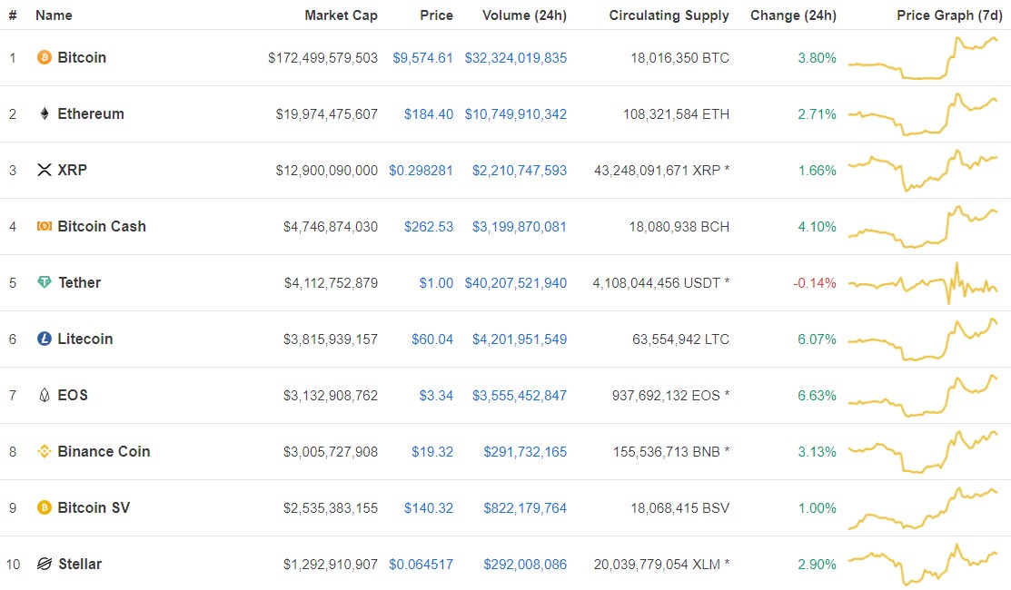
Task: Open the XRP name link
Action: coord(73,170)
